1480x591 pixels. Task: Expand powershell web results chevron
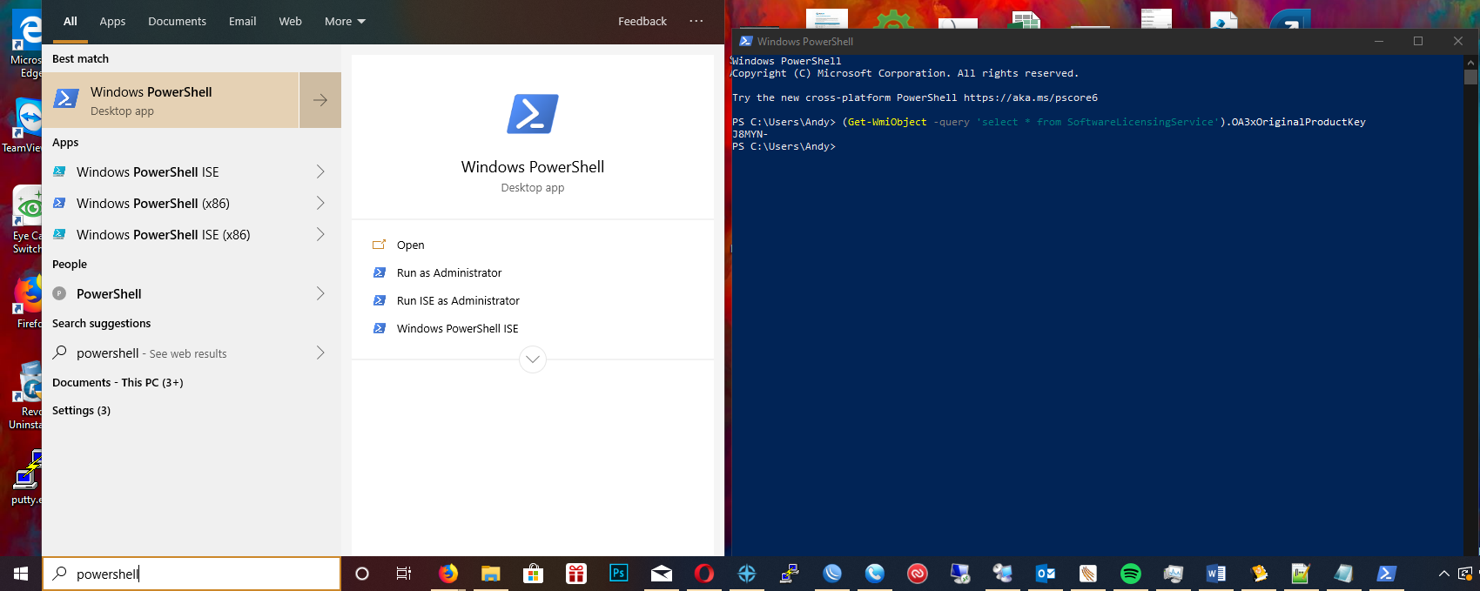tap(320, 353)
